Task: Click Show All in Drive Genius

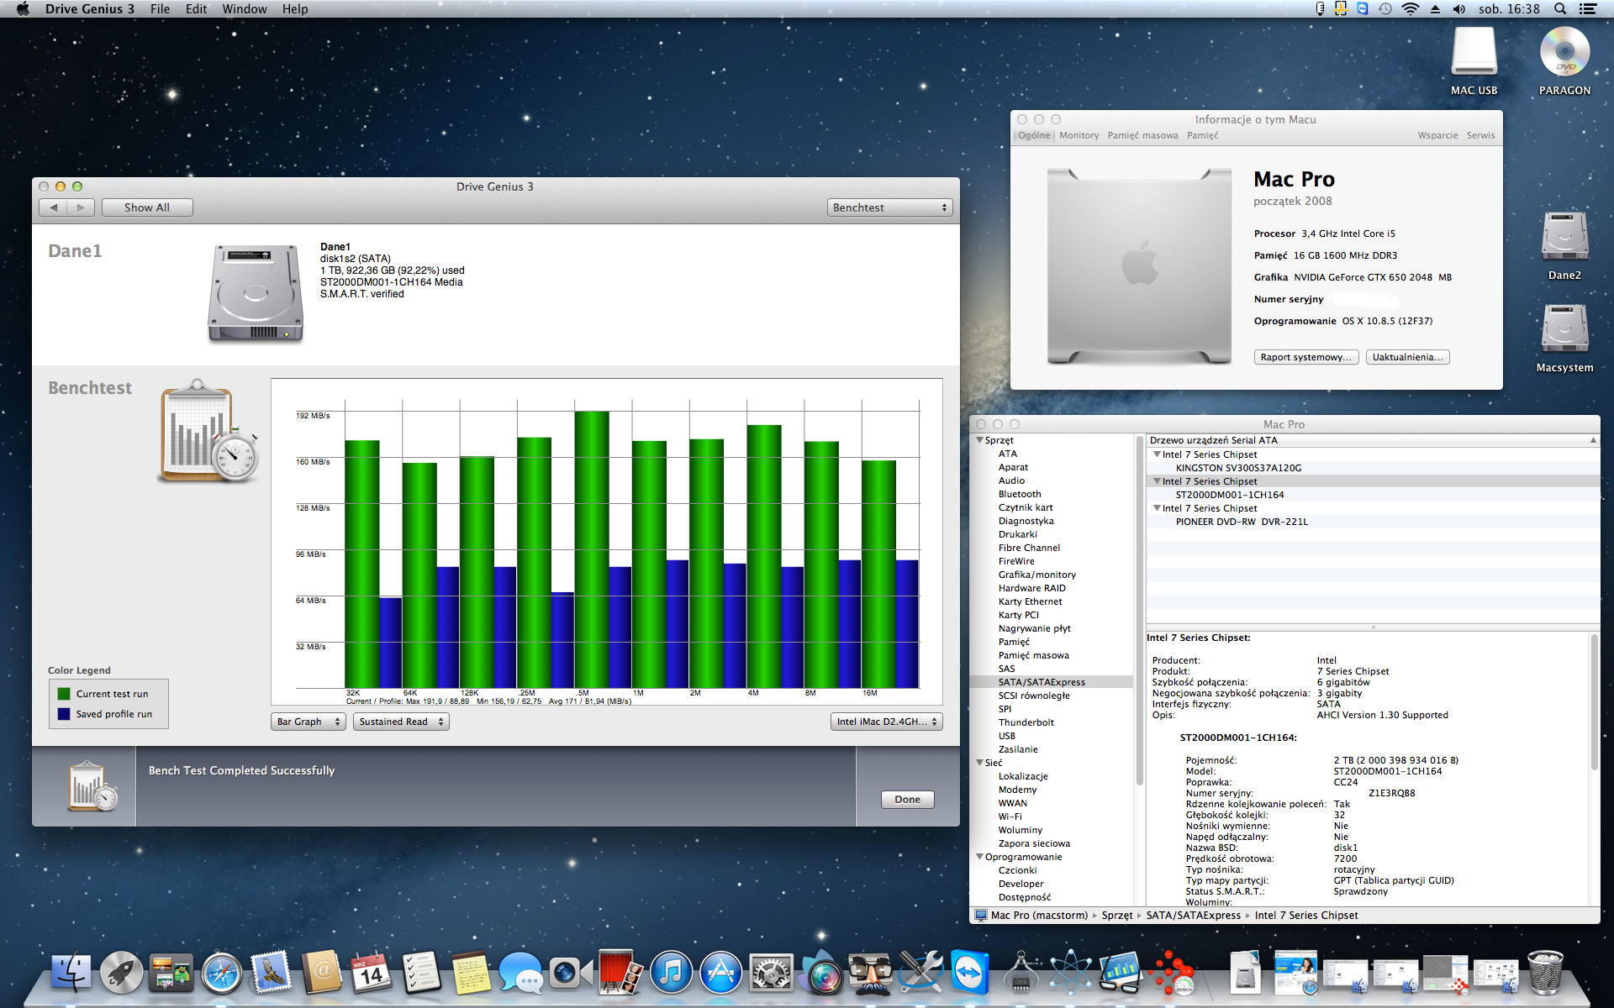Action: click(x=147, y=207)
